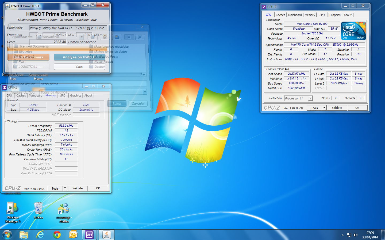Switch to Memory tab in CPU-tab CPU-Z window
This screenshot has height=240, width=385.
[x=310, y=15]
